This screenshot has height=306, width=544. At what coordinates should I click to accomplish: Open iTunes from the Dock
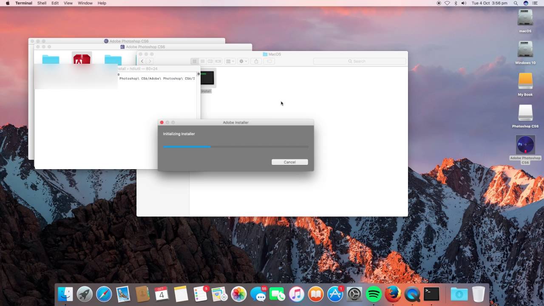[297, 294]
